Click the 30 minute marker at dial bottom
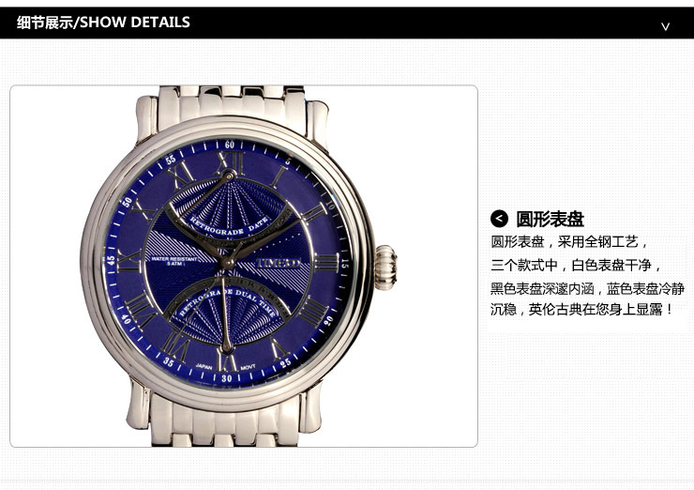The height and width of the screenshot is (490, 694). [226, 378]
